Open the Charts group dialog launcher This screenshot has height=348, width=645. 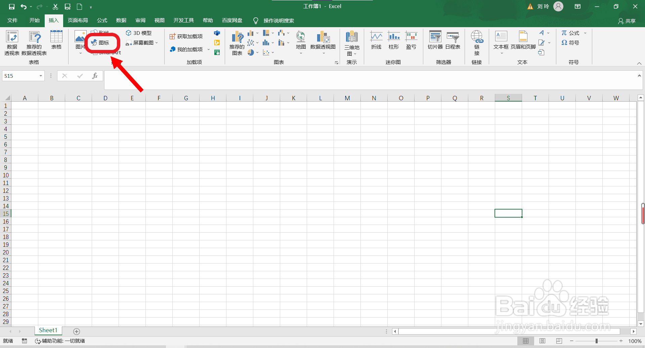pos(336,63)
